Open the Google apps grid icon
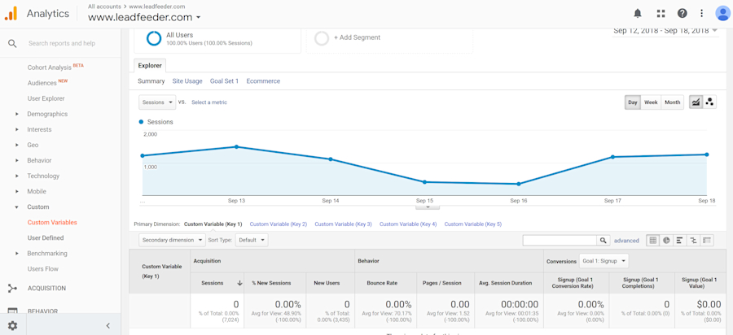Viewport: 733px width, 335px height. [x=661, y=13]
